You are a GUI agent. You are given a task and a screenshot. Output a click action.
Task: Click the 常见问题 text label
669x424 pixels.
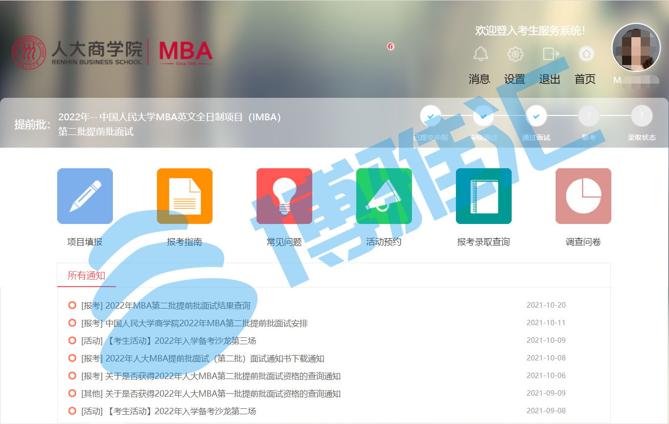284,242
